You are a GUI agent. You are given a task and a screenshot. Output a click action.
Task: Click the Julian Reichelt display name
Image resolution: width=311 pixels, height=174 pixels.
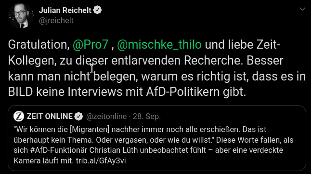click(65, 10)
